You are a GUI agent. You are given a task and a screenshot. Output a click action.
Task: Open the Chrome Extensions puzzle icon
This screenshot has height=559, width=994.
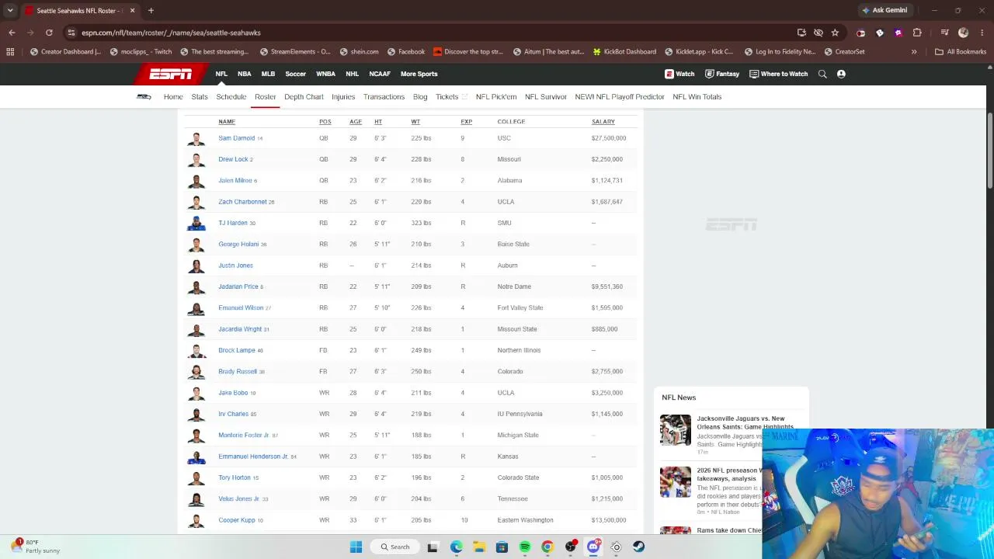[x=917, y=33]
